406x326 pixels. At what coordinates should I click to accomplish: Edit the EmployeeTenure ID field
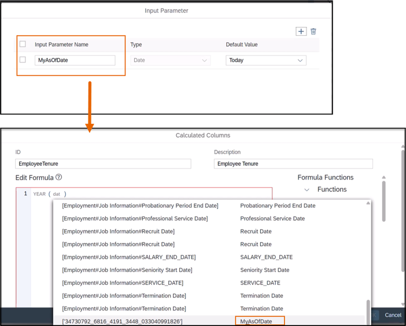(x=103, y=164)
